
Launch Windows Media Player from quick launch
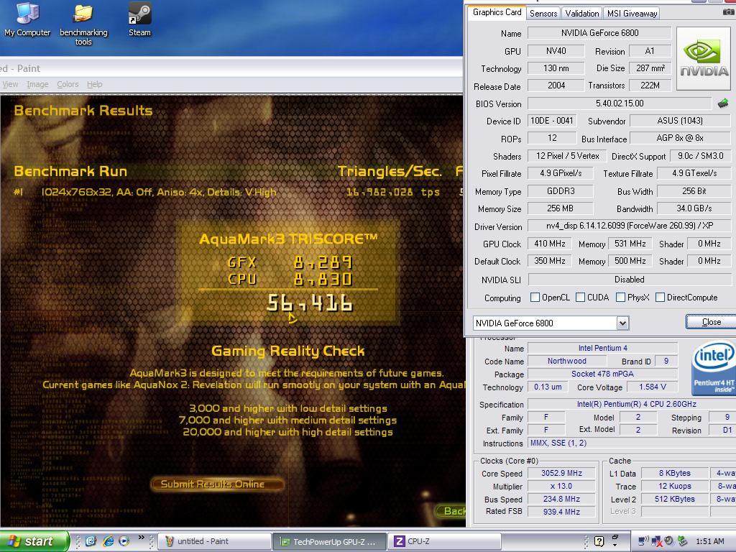point(124,540)
